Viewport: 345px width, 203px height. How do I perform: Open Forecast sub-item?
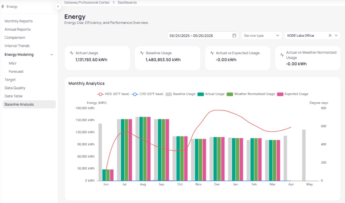click(16, 71)
